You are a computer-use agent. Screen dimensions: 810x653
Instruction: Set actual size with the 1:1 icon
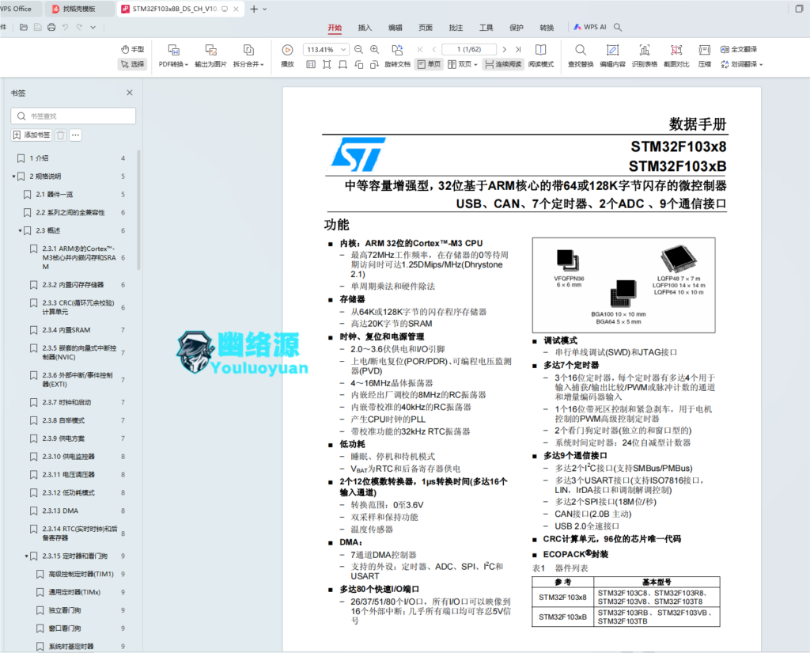(310, 65)
